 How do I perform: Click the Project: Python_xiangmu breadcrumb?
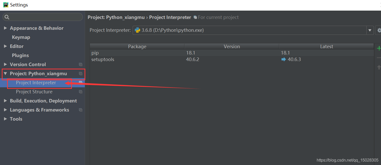point(116,17)
